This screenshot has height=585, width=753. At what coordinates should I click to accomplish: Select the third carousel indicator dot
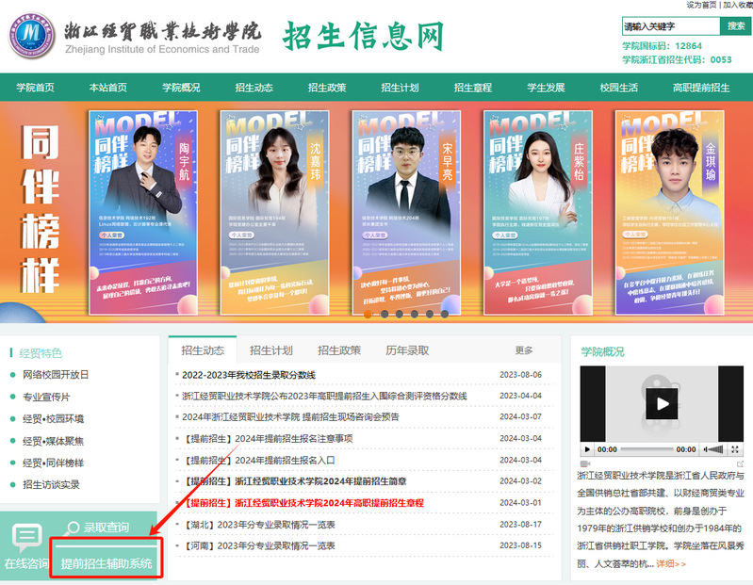(x=399, y=314)
